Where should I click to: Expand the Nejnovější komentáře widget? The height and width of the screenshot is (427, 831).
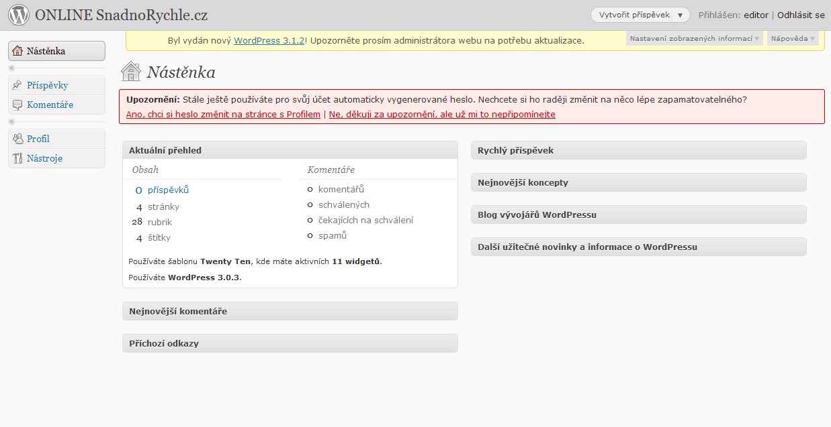click(290, 311)
